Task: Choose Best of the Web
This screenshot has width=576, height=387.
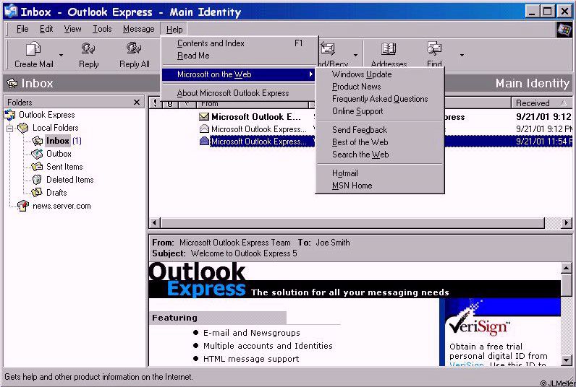Action: (x=380, y=142)
